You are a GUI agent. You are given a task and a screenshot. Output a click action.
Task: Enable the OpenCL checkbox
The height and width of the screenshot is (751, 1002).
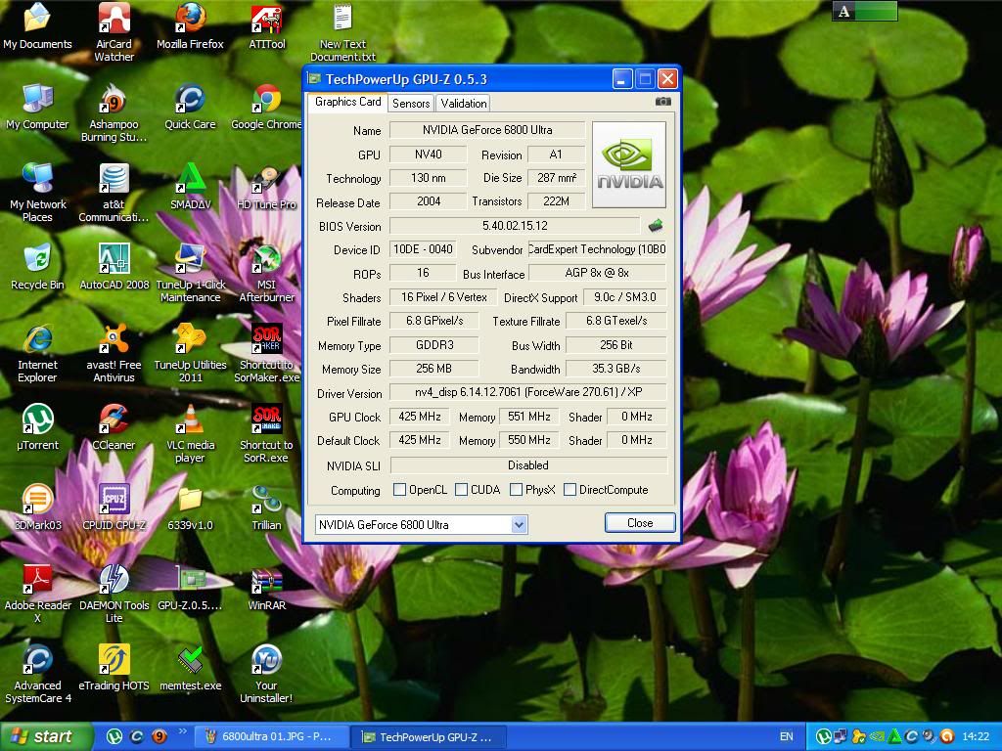click(399, 490)
